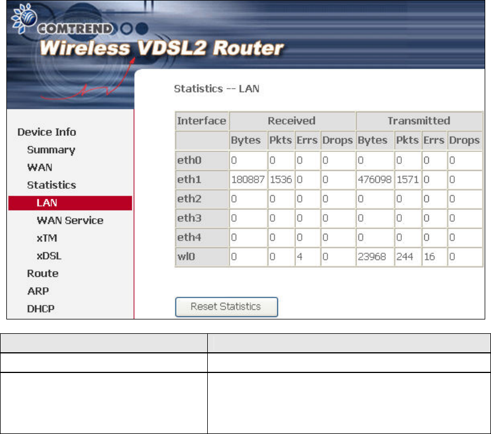Screen dimensions: 491x434
Task: Select the eth1 interface row label
Action: coord(202,180)
